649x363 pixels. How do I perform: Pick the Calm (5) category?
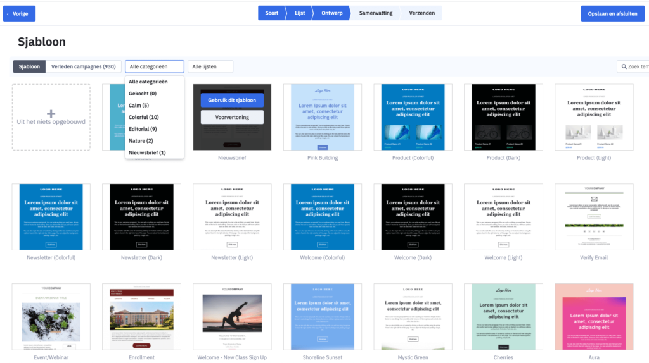click(x=139, y=106)
